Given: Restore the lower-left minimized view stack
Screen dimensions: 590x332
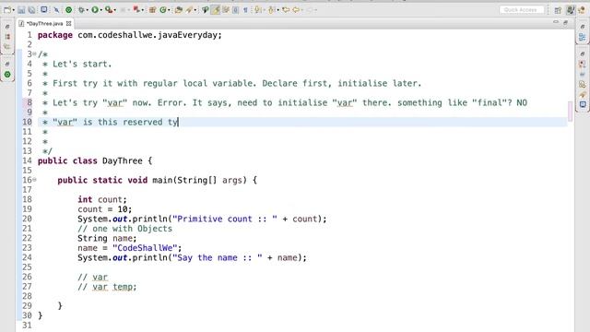Looking at the screenshot, I should click(x=7, y=65).
